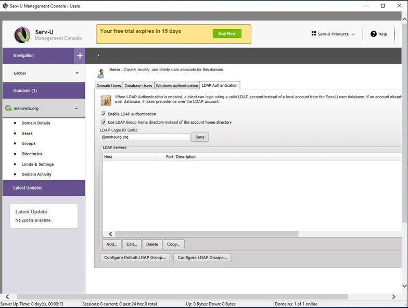Click window bottom scrollbar left arrow
Viewport: 408px width, 308px height.
[x=7, y=297]
